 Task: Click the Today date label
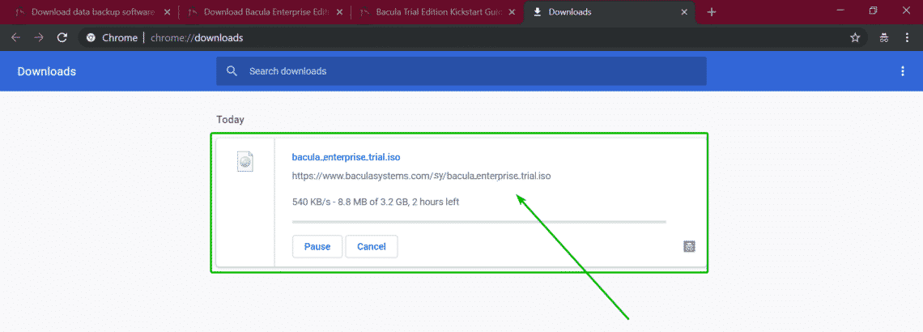(x=230, y=120)
